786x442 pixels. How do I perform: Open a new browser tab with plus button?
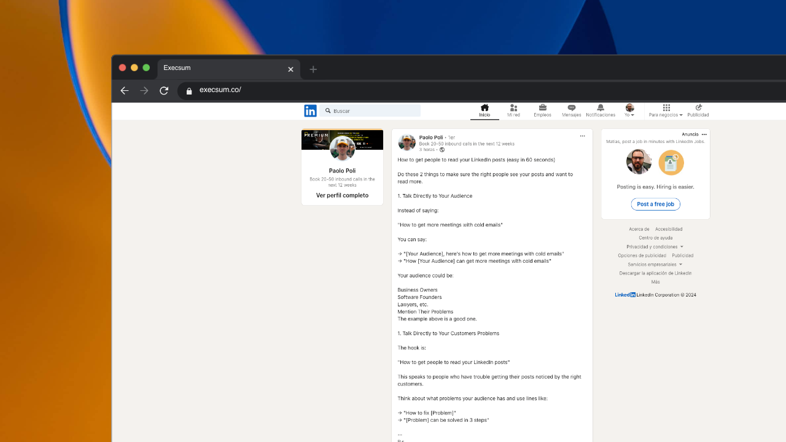[313, 69]
